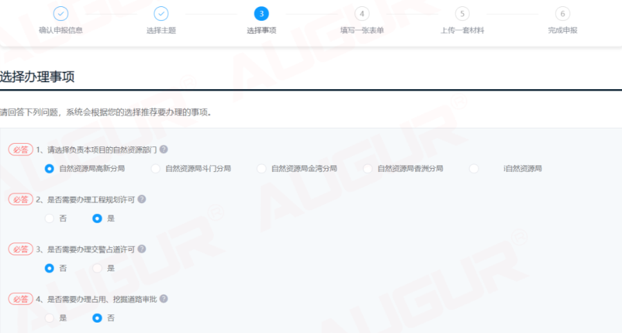Click the instruction text 请回答下列问题
This screenshot has width=622, height=333.
pyautogui.click(x=29, y=113)
